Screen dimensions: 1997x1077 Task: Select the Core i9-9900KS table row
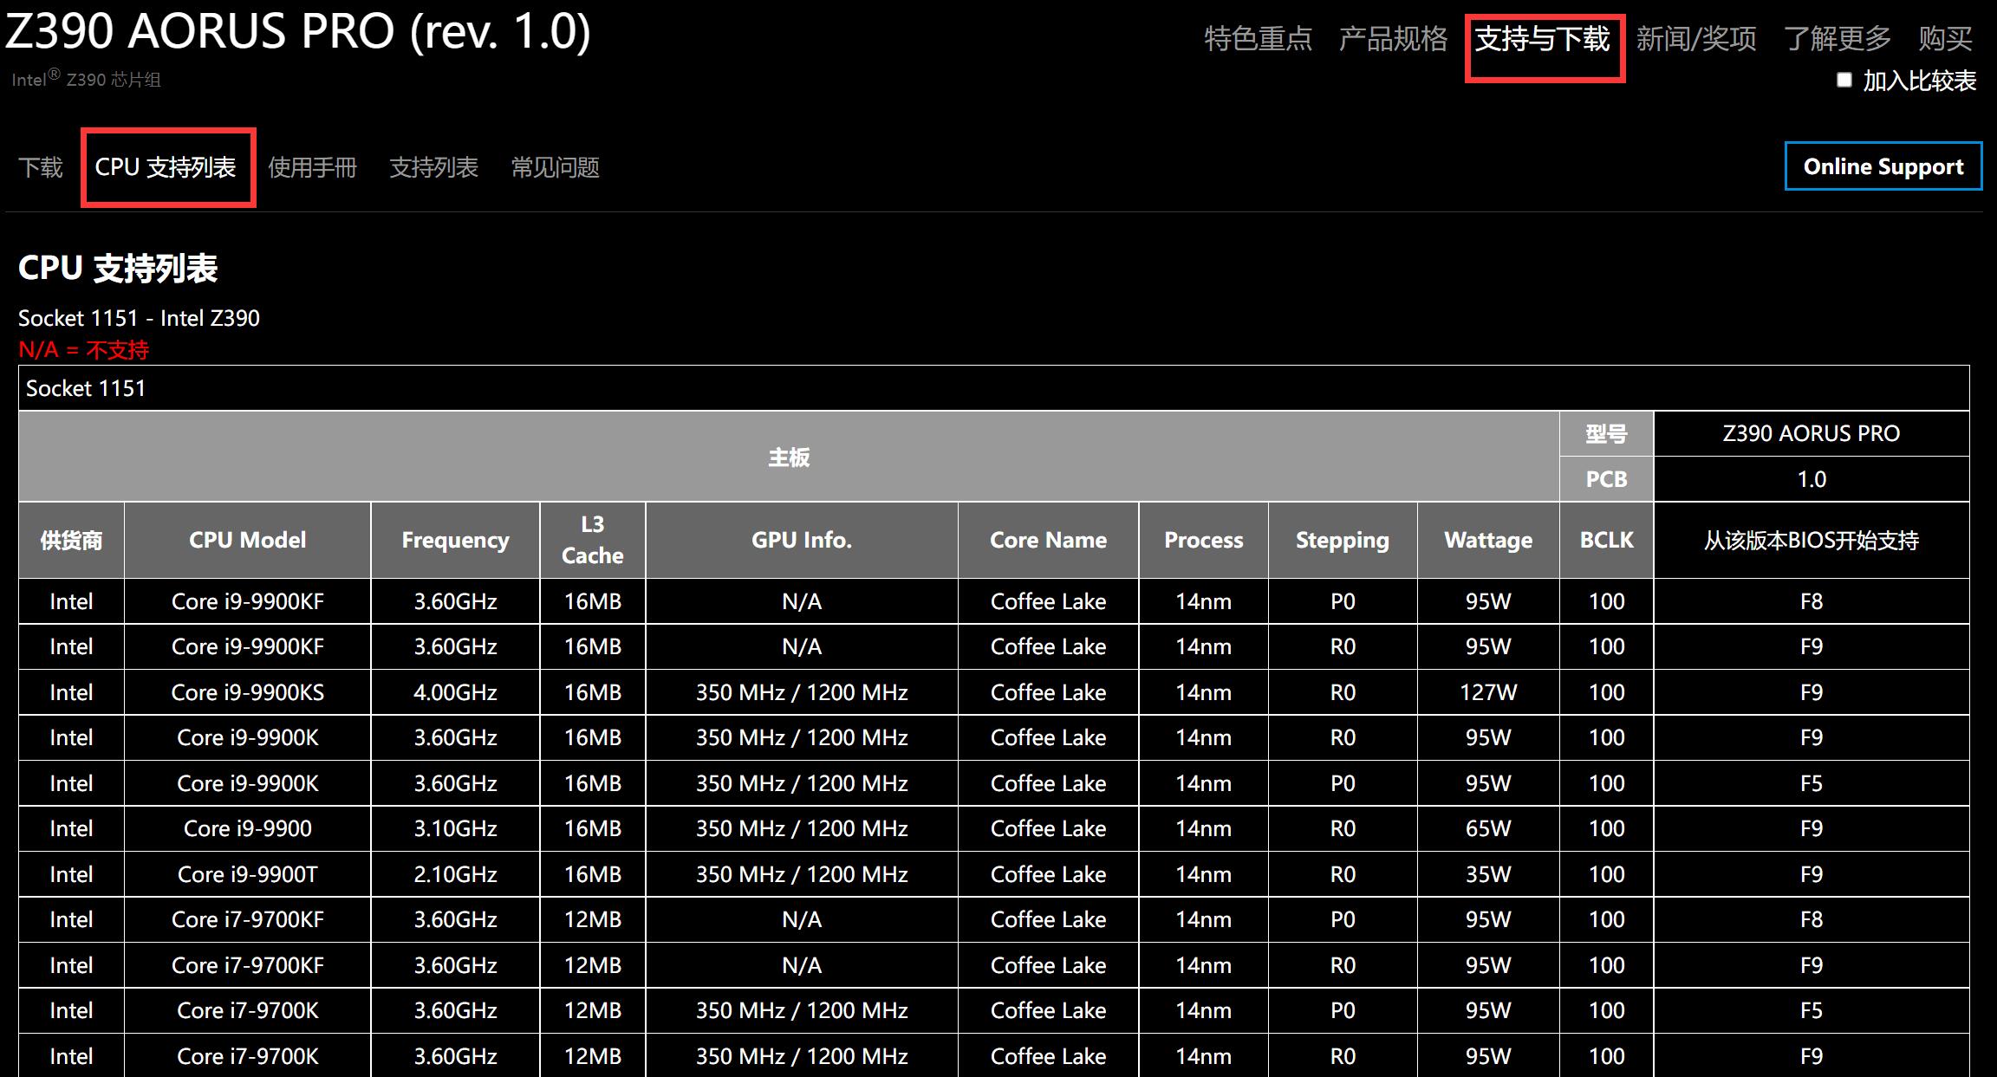[x=248, y=691]
